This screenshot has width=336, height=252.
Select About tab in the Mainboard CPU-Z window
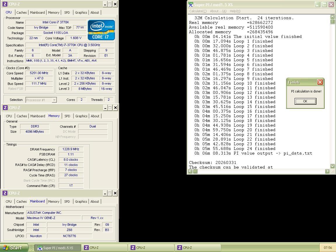pos(95,202)
